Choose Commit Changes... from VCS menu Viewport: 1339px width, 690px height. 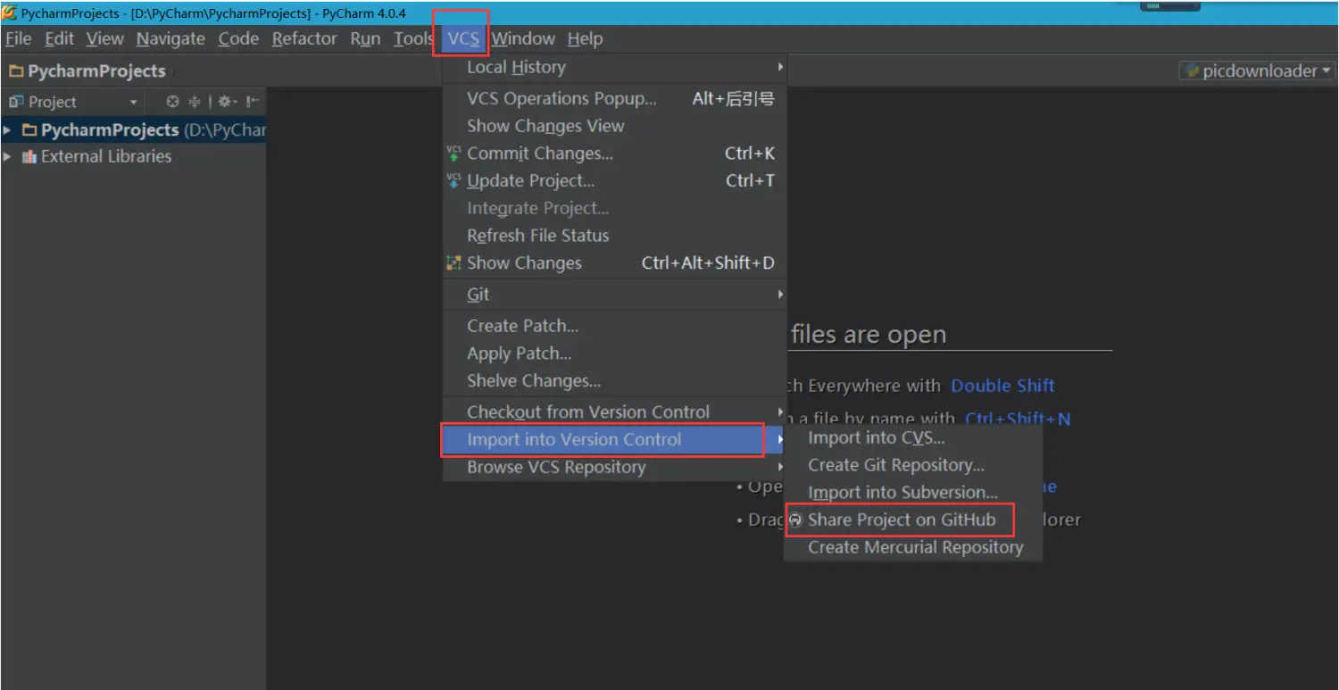point(614,154)
